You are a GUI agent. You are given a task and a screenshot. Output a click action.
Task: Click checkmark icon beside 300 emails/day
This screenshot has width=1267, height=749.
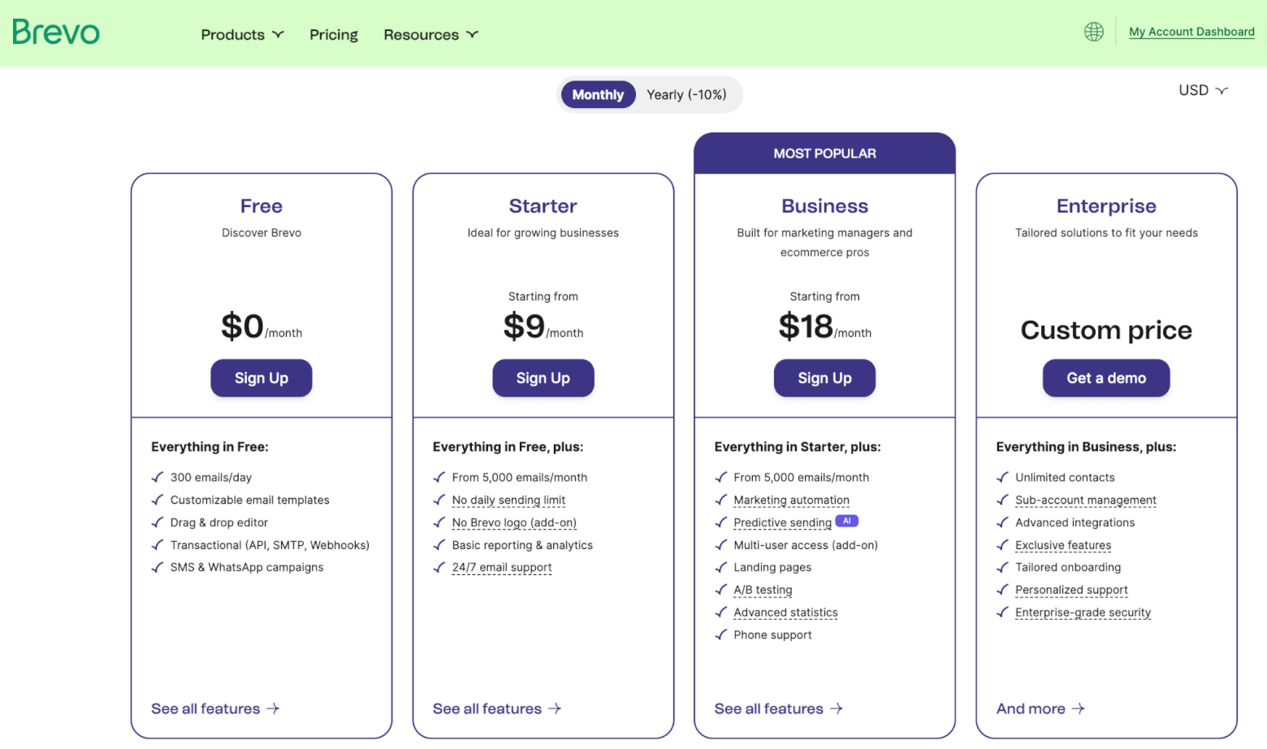tap(158, 478)
